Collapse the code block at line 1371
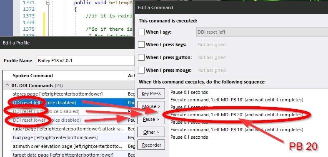 [x=48, y=3]
